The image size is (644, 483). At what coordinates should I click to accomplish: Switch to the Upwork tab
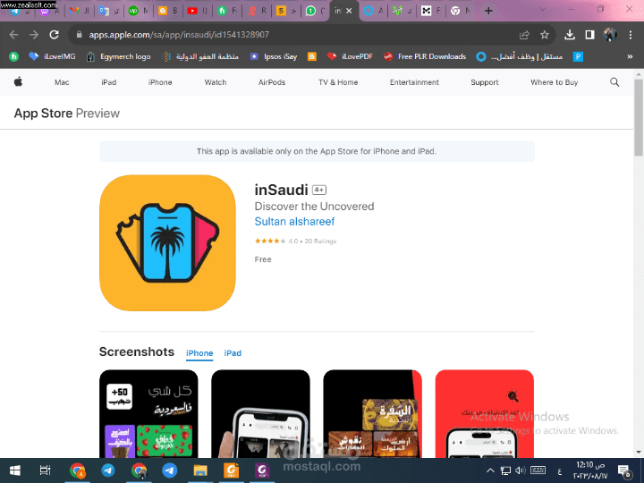point(139,11)
